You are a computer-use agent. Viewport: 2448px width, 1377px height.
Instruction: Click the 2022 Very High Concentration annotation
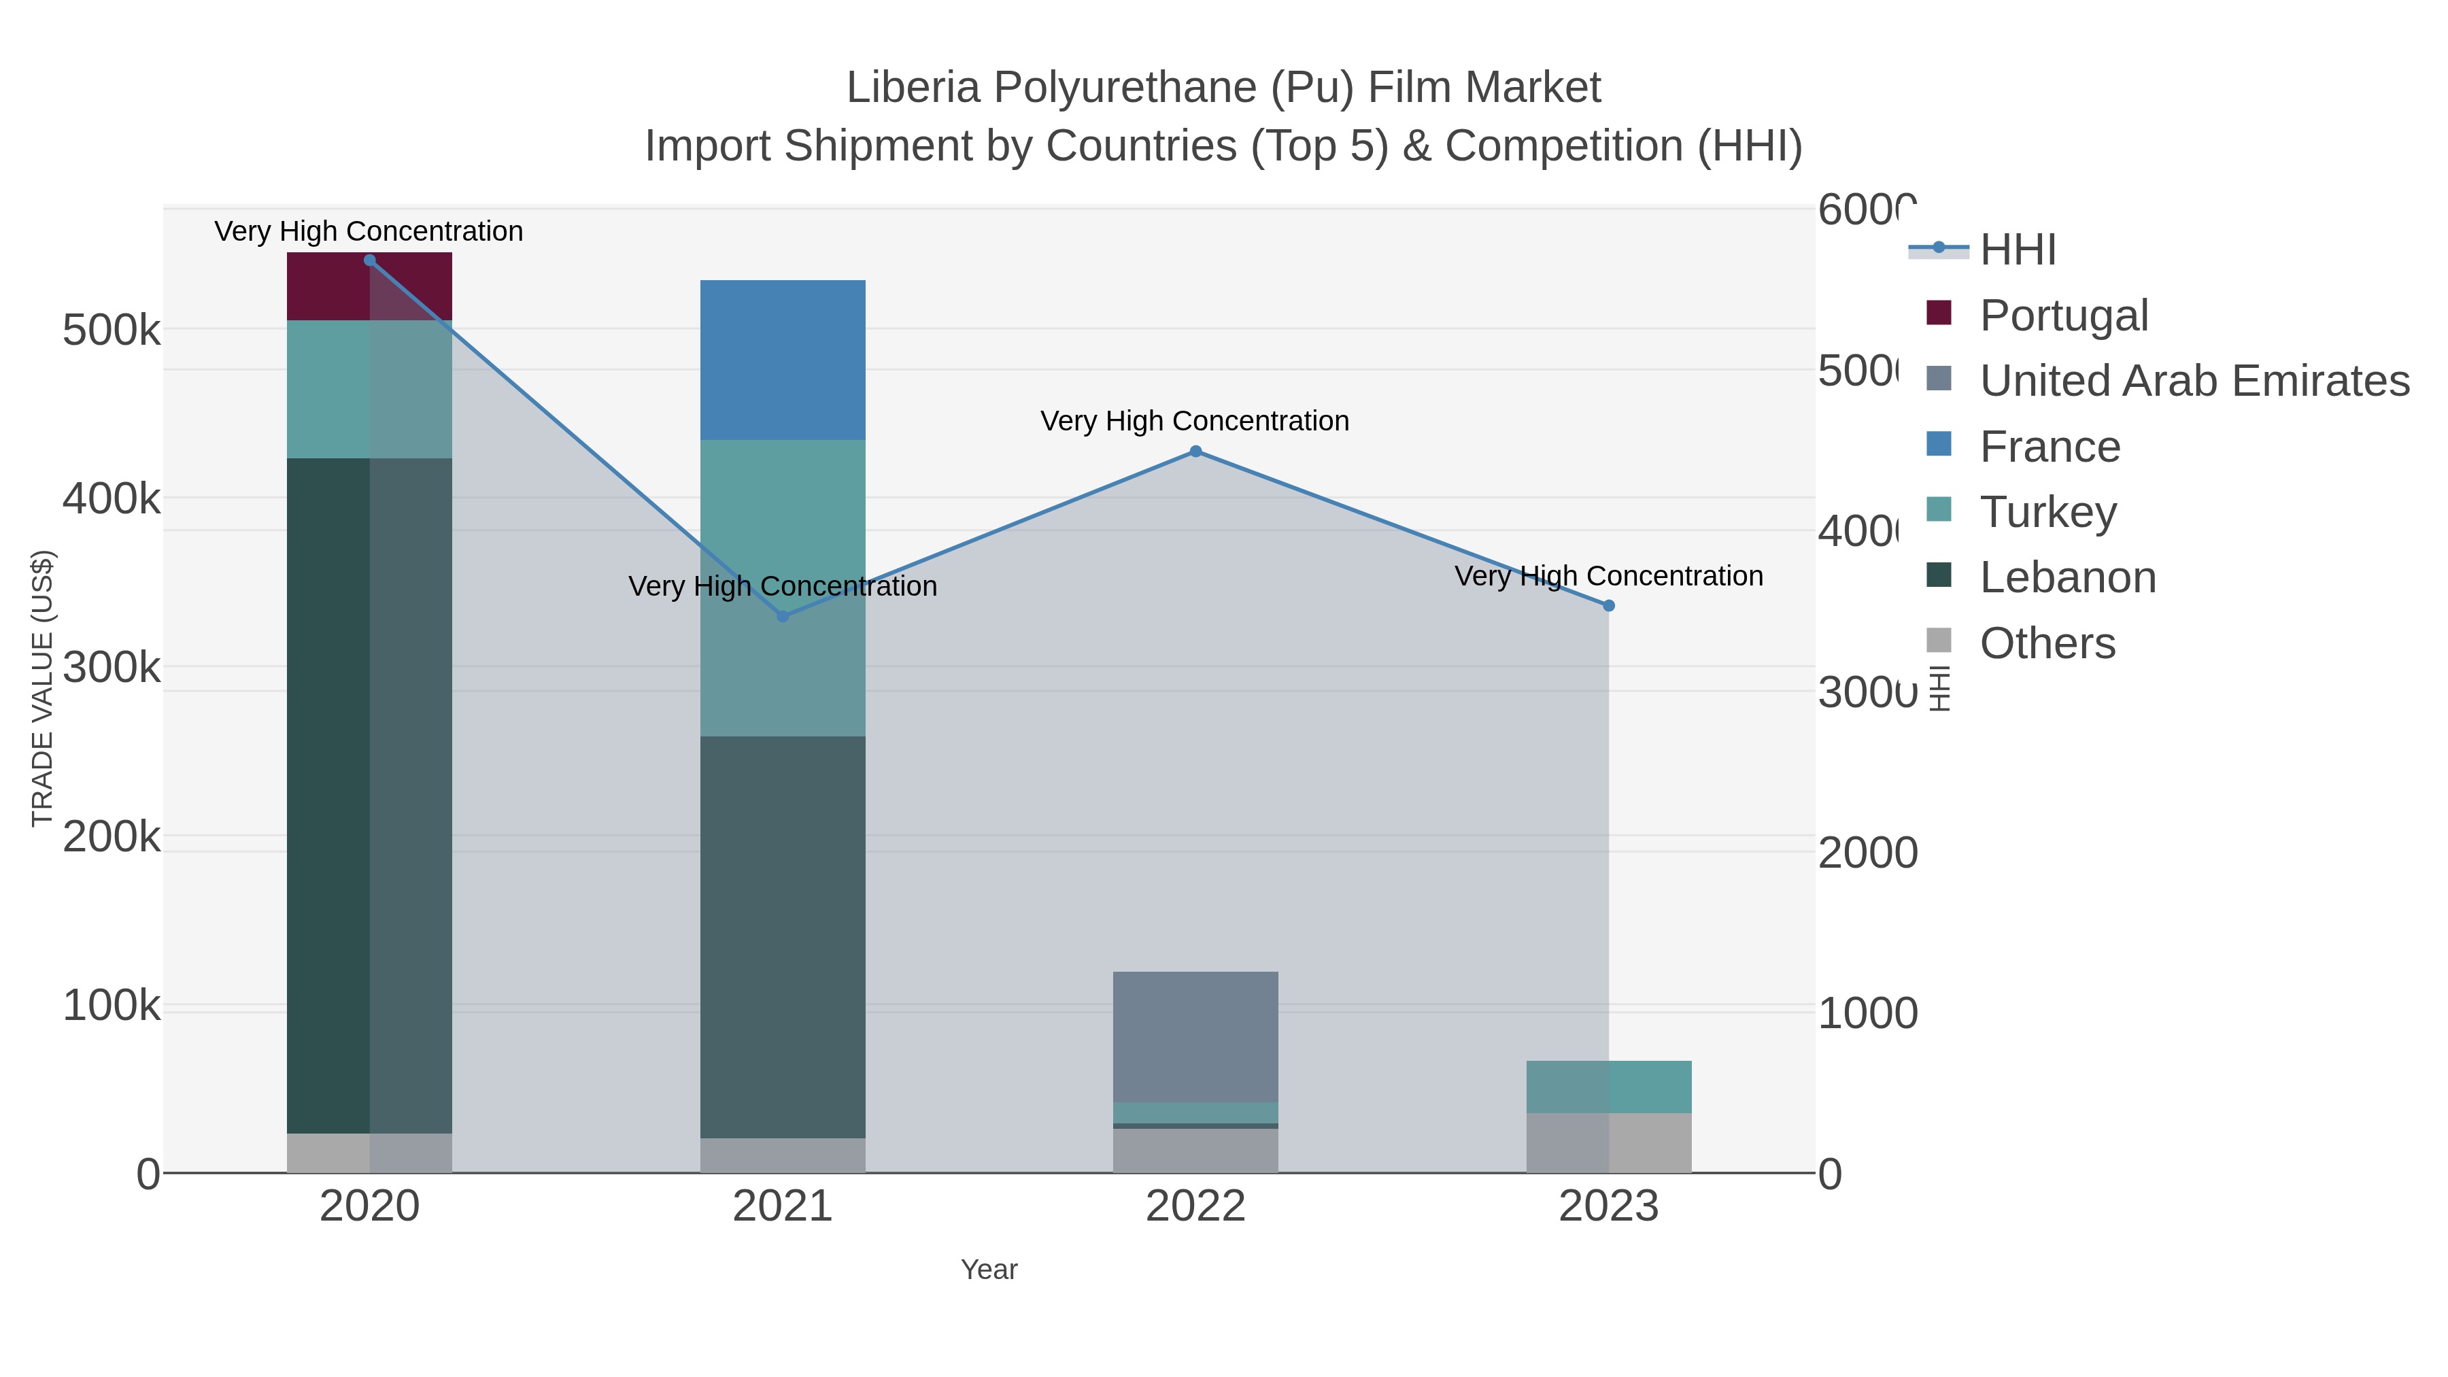1195,420
